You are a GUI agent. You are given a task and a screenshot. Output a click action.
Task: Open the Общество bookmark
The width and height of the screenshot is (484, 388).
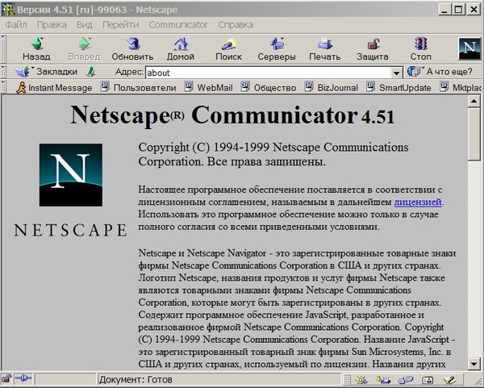[x=269, y=88]
